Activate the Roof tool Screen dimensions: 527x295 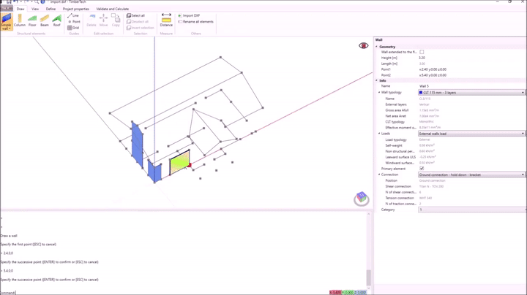[x=57, y=20]
